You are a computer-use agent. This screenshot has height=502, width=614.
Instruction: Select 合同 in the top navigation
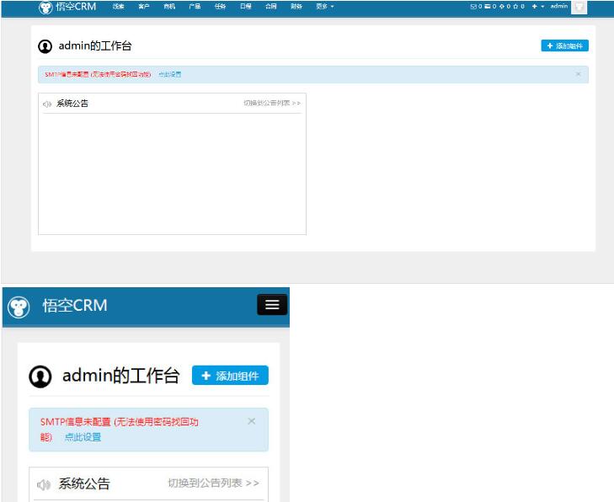[270, 7]
